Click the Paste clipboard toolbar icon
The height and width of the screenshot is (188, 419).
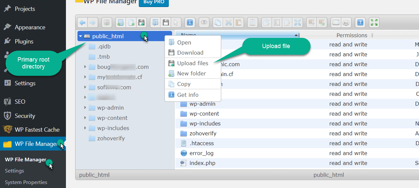238,22
